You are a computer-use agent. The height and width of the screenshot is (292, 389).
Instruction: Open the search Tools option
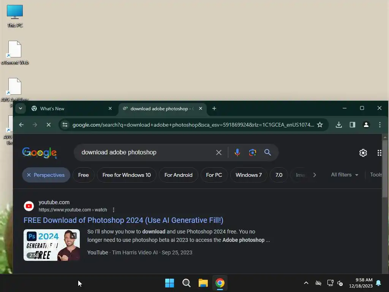(376, 175)
